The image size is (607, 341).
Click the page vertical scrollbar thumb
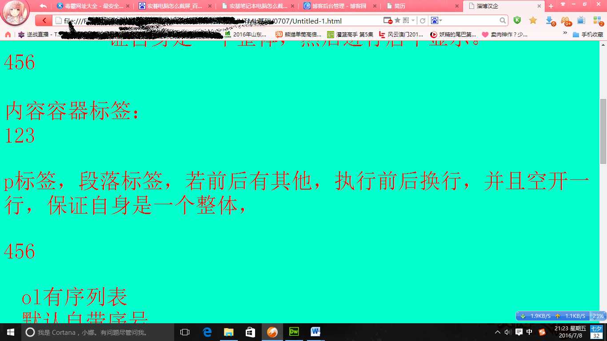coord(603,131)
